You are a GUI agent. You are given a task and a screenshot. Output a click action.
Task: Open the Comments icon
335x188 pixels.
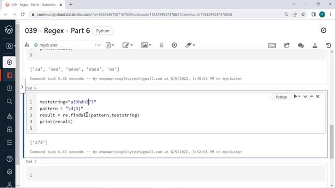click(301, 45)
